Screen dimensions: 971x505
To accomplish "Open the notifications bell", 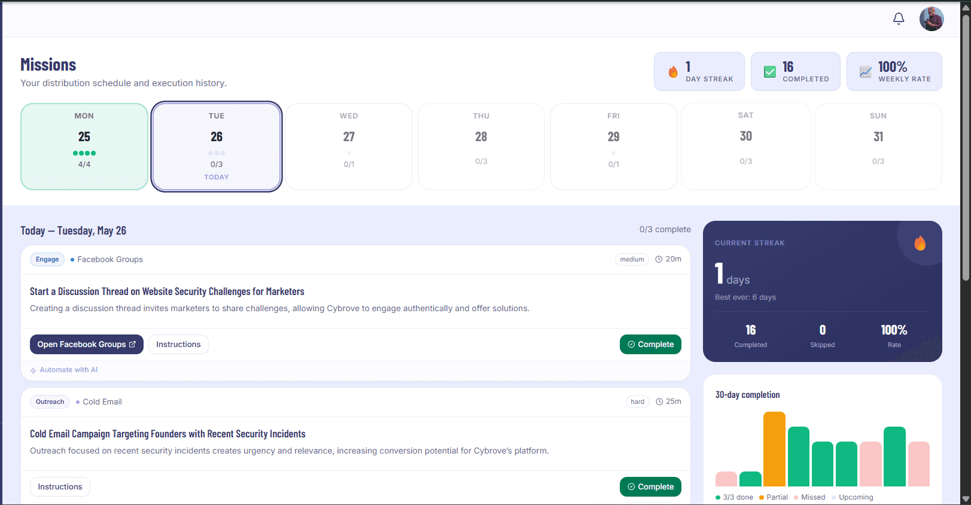I will 899,19.
